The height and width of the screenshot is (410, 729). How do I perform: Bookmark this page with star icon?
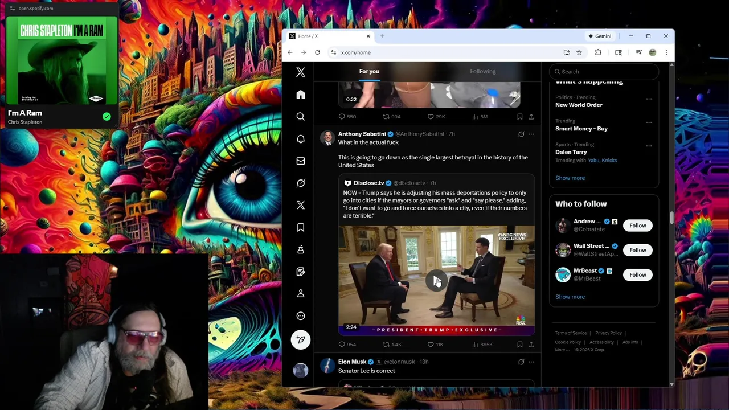click(x=579, y=52)
